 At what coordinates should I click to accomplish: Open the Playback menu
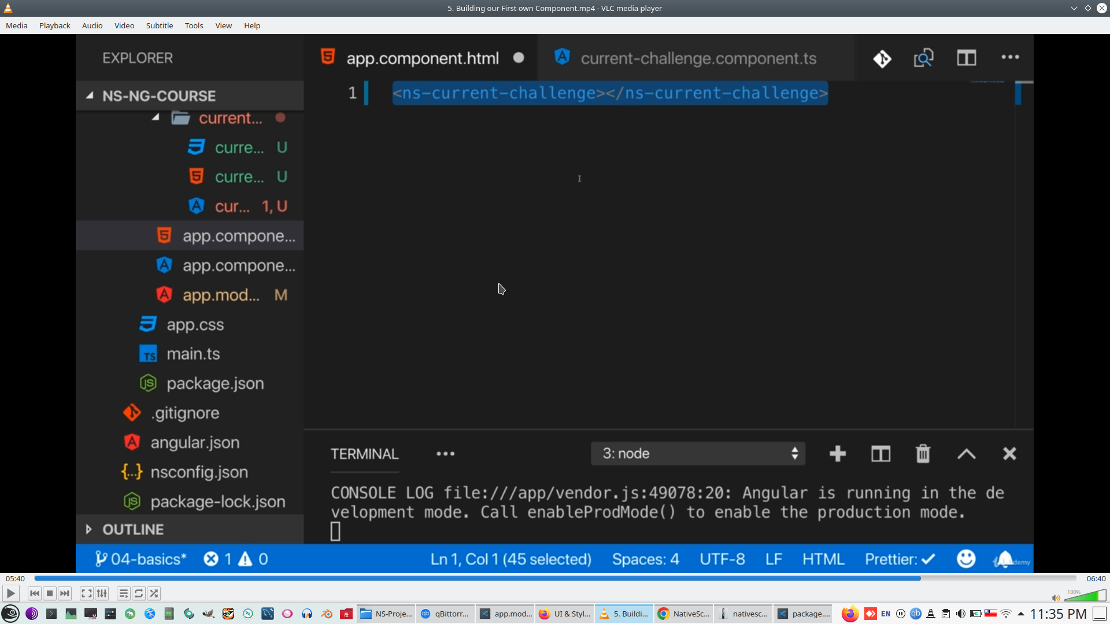(x=54, y=25)
